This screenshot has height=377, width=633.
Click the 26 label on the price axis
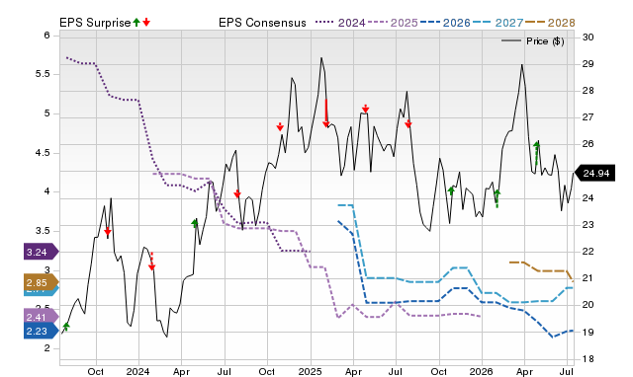tap(588, 144)
